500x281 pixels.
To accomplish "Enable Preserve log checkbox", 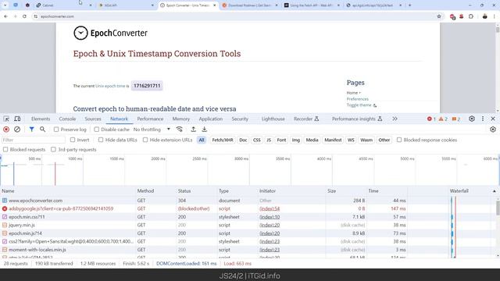I will coord(56,130).
